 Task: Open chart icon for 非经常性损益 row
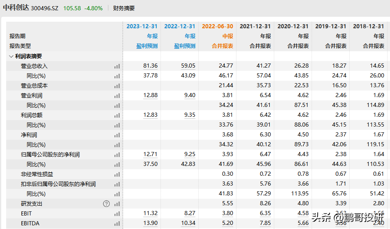(x=117, y=175)
